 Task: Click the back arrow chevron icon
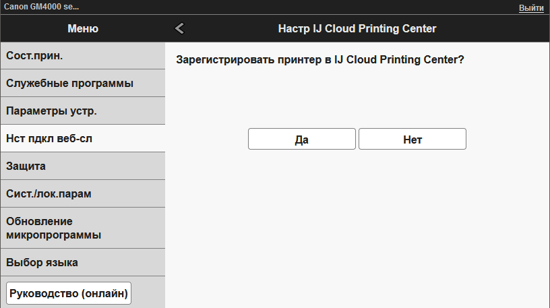pyautogui.click(x=179, y=28)
